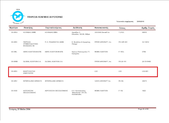This screenshot has height=123, width=169.
Task: Click aircraft type 'T 210 L'
Action: coord(121,32)
